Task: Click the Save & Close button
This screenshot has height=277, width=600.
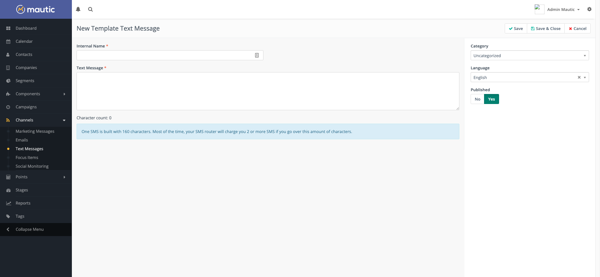Action: click(x=546, y=28)
